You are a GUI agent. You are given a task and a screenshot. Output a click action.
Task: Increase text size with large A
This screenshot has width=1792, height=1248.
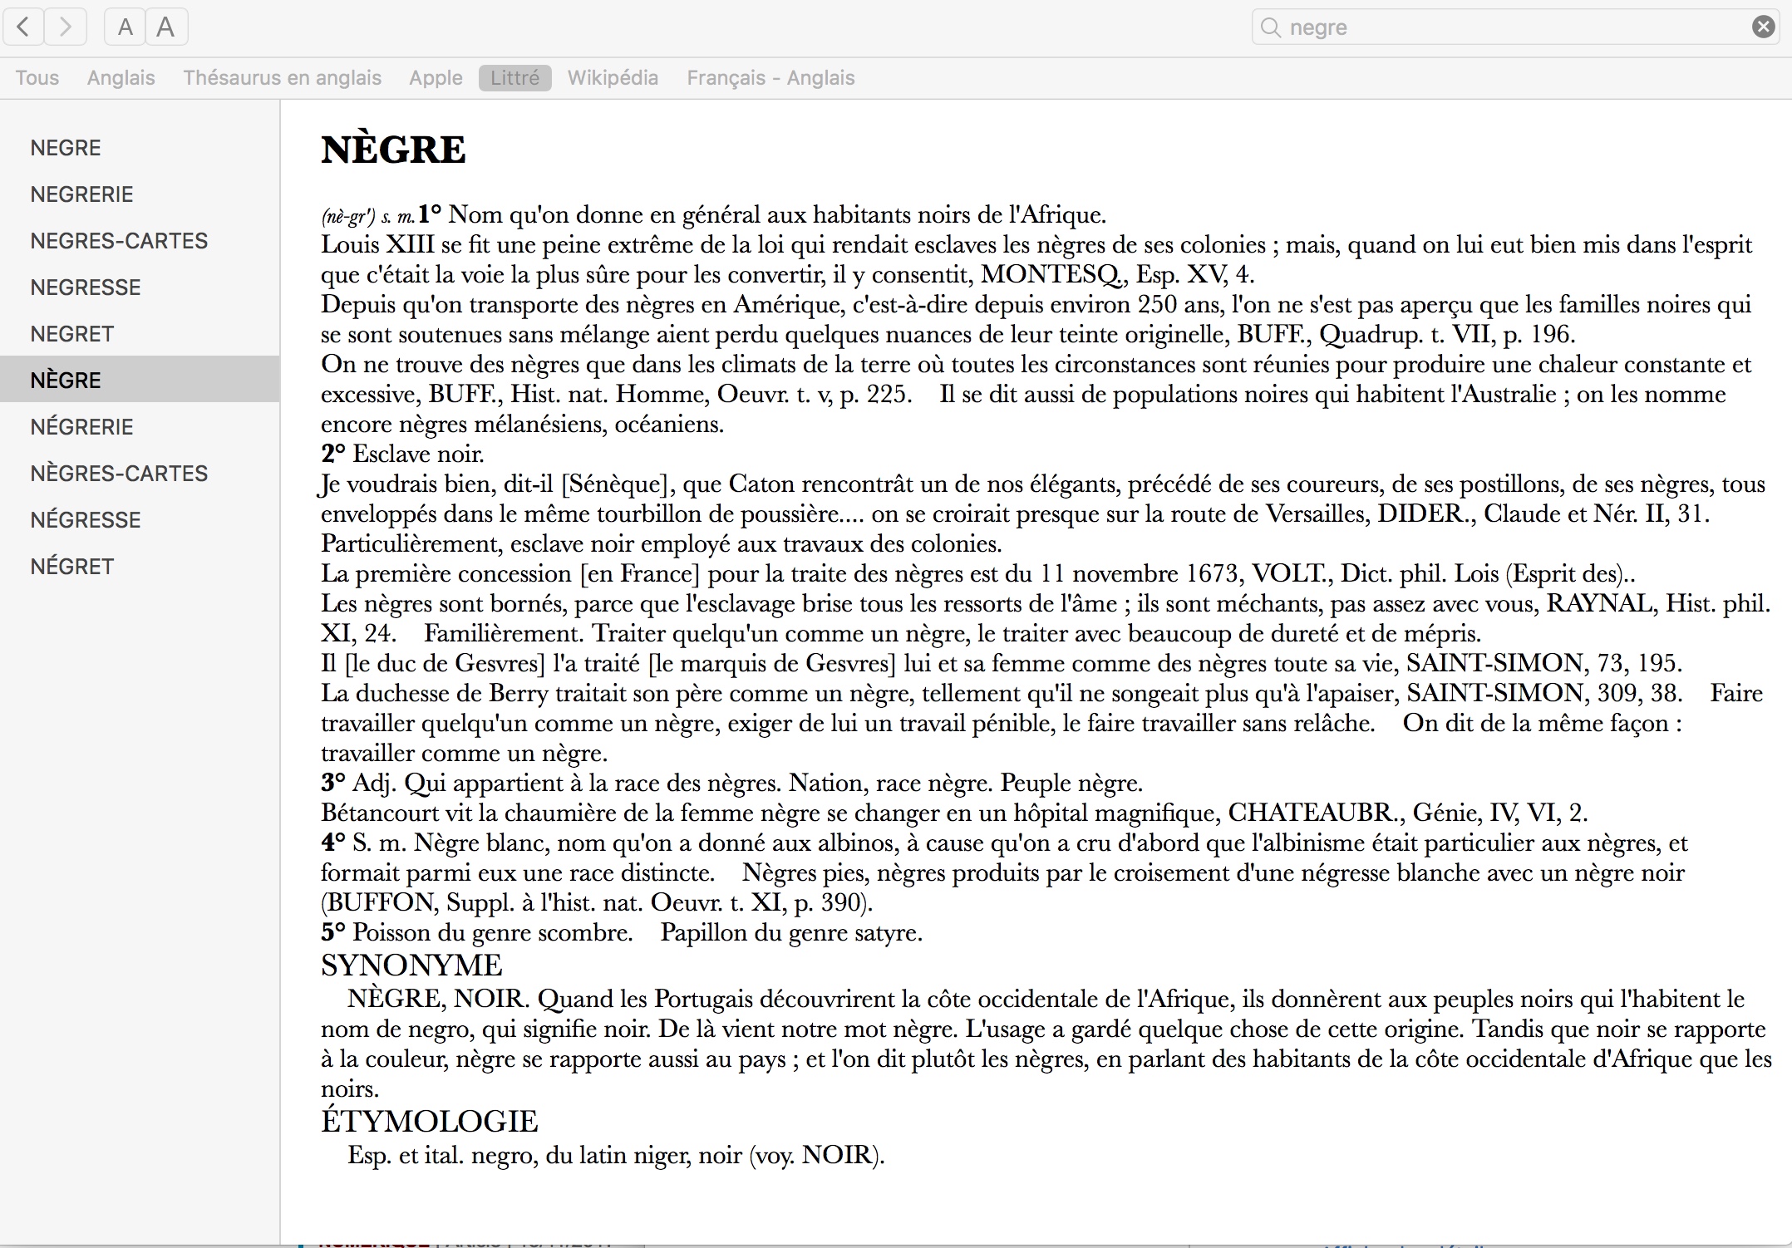click(x=166, y=27)
